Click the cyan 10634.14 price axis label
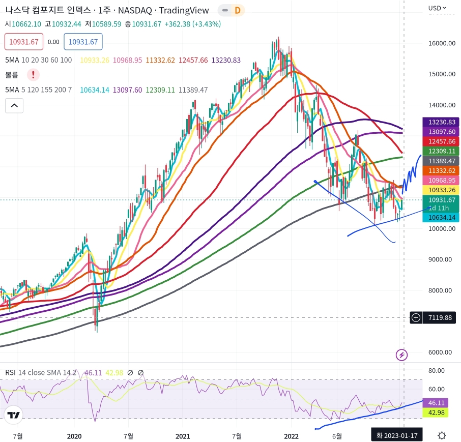The width and height of the screenshot is (461, 442). [441, 218]
